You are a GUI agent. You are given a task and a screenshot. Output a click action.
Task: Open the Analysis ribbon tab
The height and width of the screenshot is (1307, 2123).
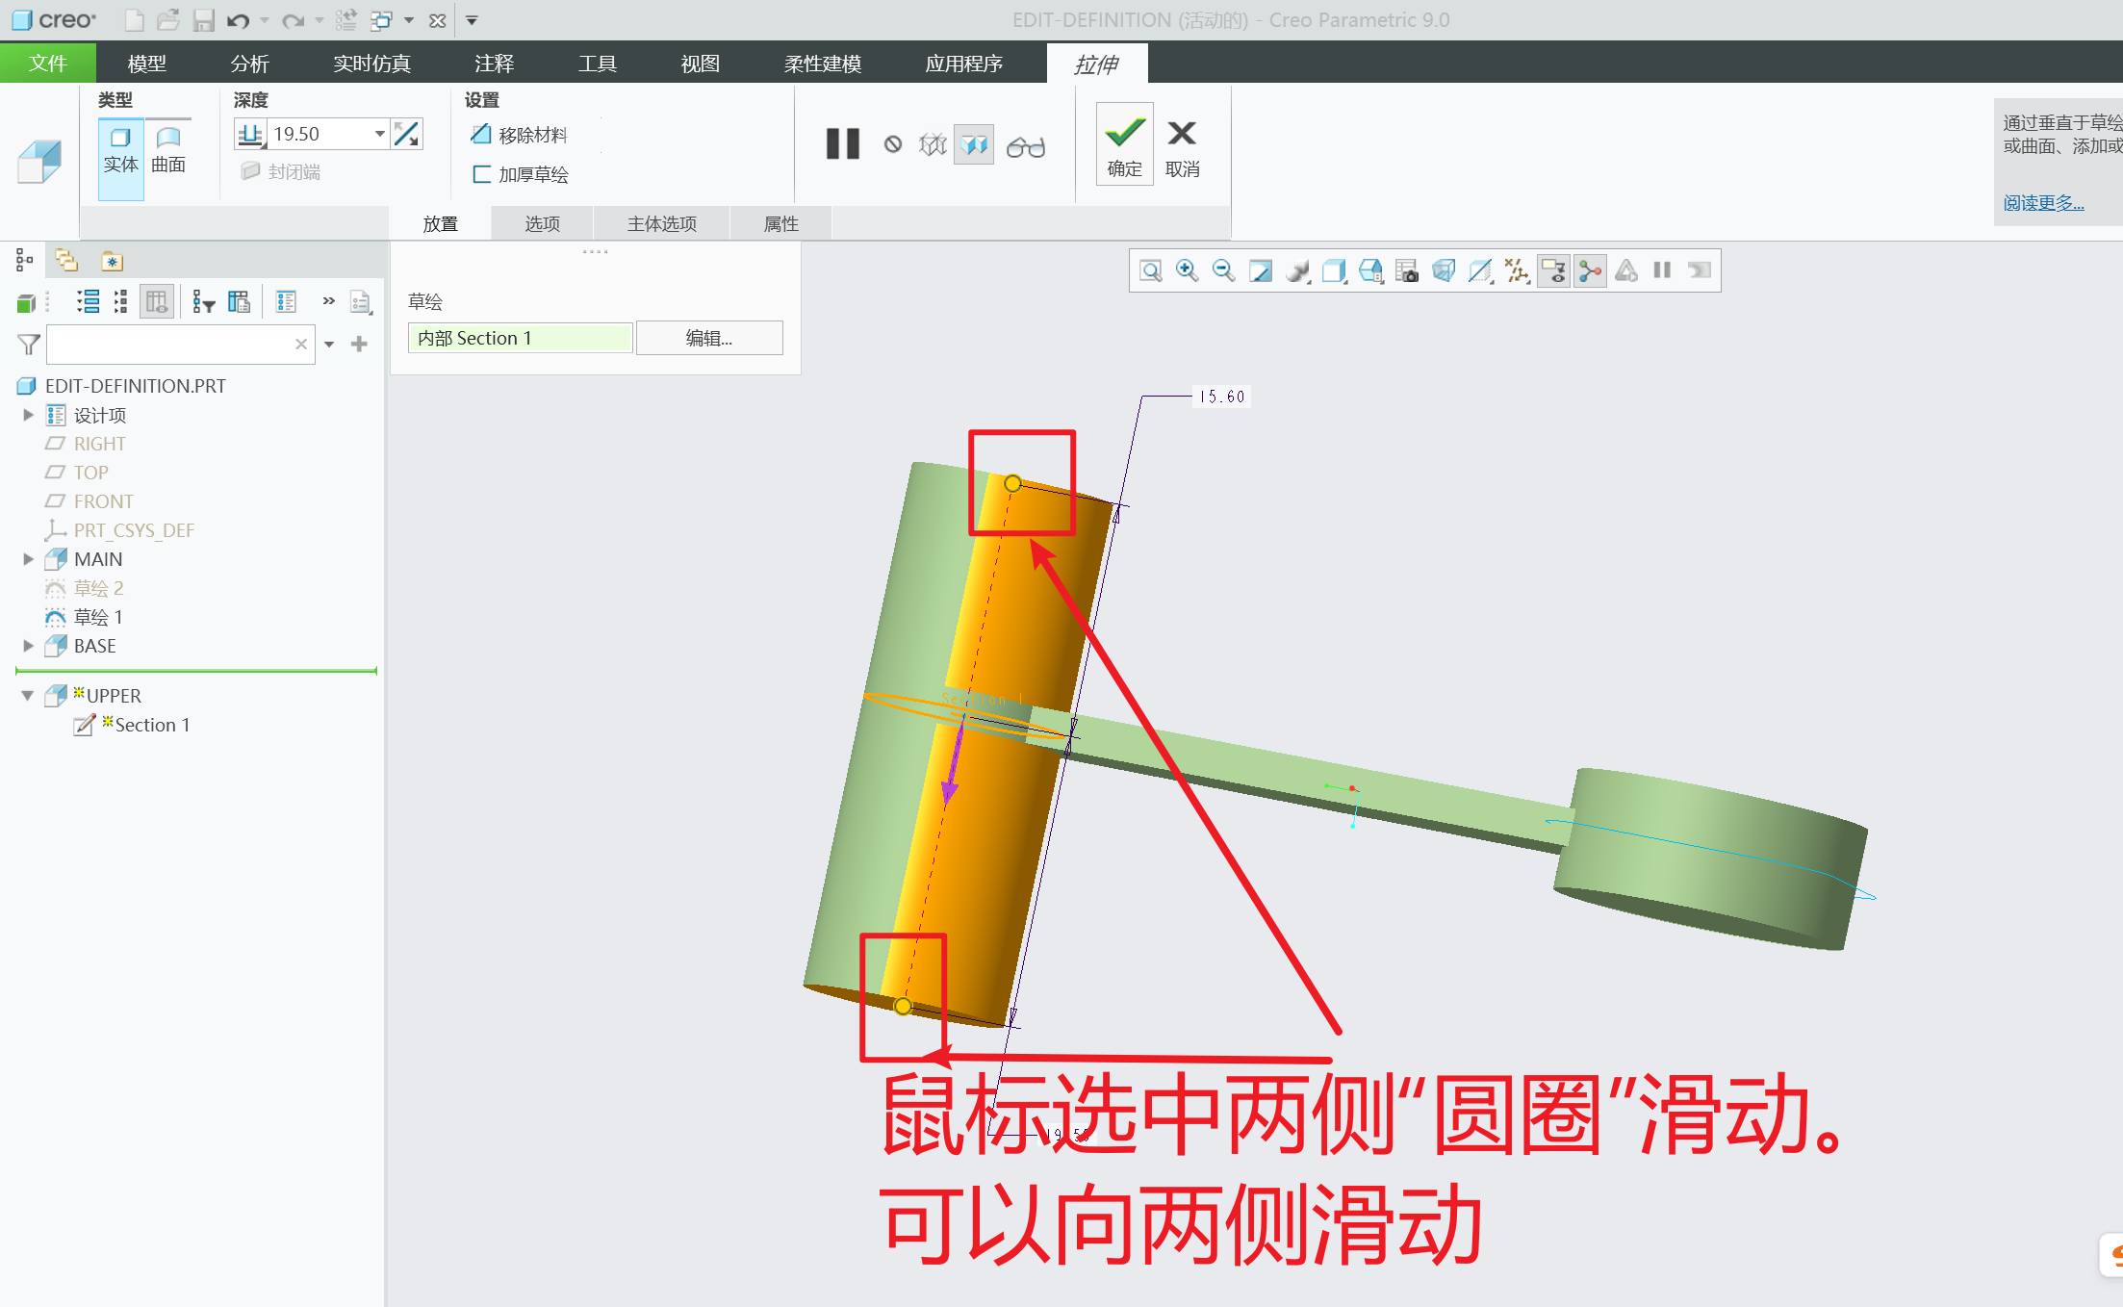[249, 64]
